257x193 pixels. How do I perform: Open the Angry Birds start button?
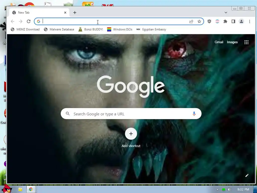tap(6, 189)
